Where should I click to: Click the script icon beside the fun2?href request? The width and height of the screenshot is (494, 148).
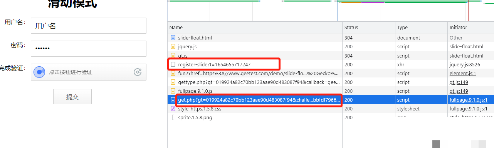click(173, 73)
